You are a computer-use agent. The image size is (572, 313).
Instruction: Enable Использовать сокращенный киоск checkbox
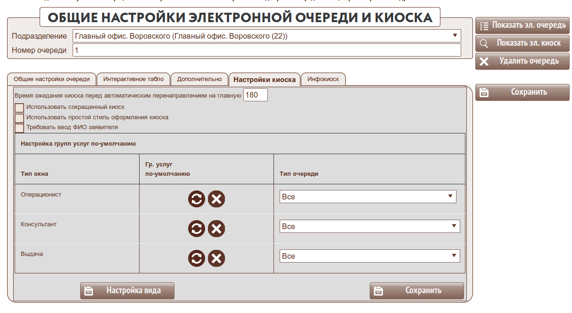tap(19, 108)
